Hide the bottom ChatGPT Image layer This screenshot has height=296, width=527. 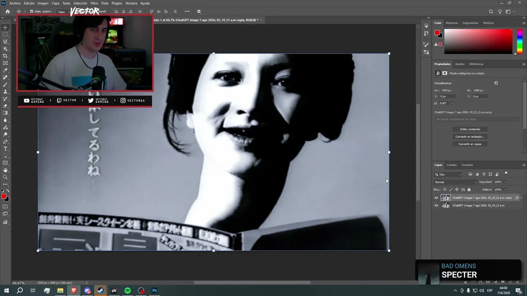[x=436, y=206]
